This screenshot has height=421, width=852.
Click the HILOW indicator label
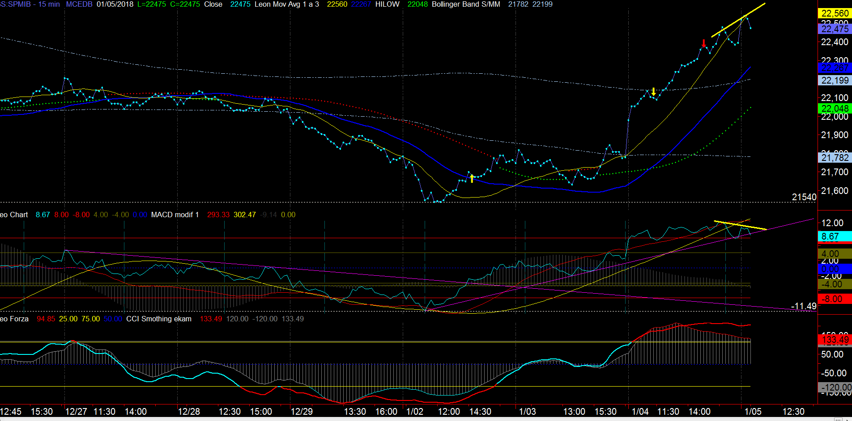click(388, 4)
